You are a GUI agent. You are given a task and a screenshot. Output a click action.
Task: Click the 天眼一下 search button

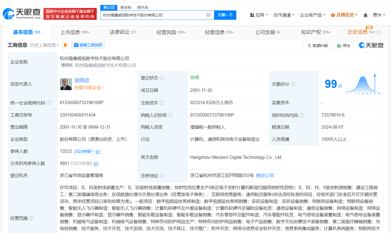(225, 15)
